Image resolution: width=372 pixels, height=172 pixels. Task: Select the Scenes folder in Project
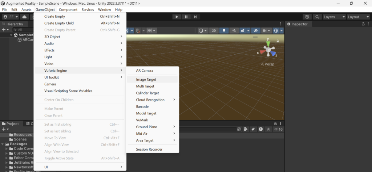[x=18, y=139]
